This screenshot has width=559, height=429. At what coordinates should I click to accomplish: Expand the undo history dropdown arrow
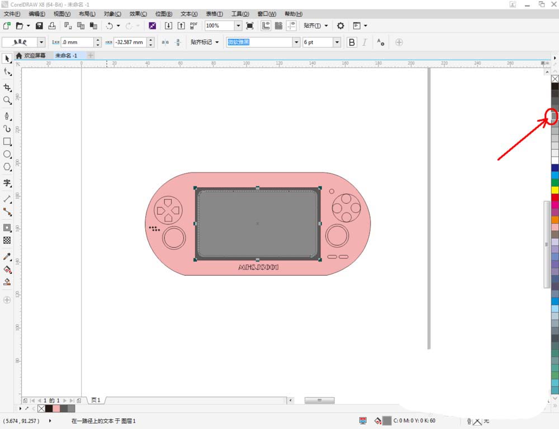point(118,26)
